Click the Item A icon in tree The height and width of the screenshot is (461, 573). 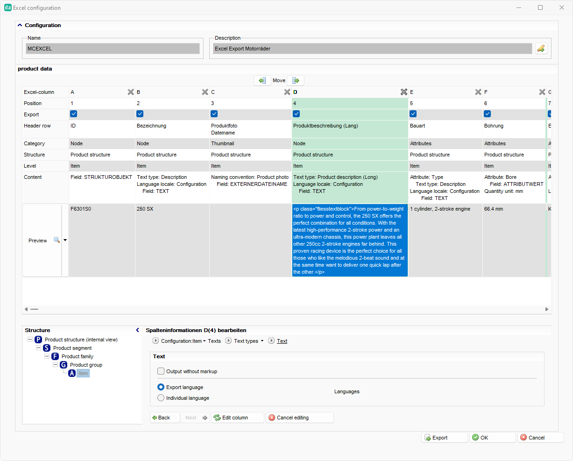coord(72,373)
